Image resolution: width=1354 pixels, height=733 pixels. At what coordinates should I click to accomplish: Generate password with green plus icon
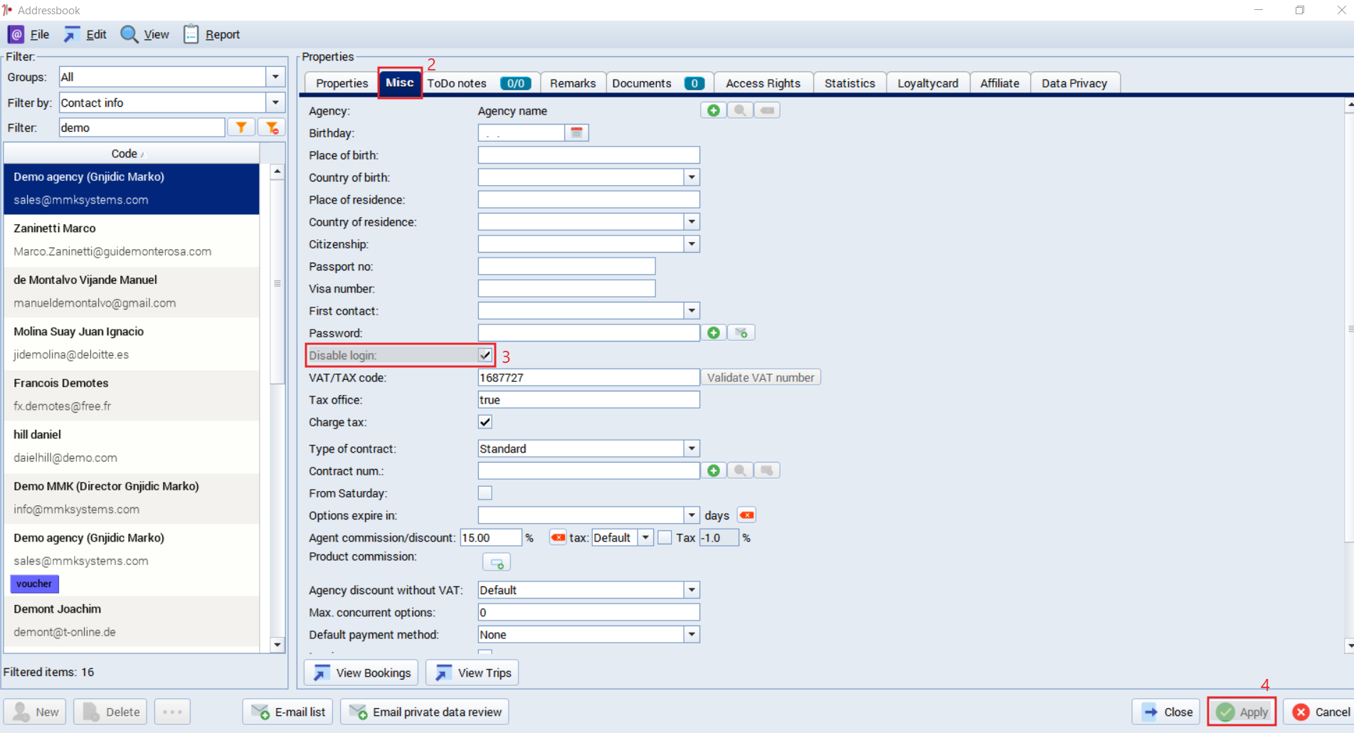pos(714,333)
